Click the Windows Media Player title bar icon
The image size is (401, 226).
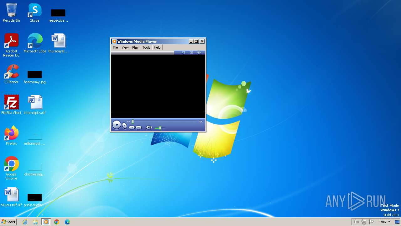114,41
